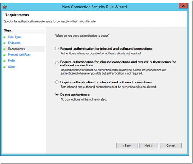Viewport: 193px width, 164px height.
Task: Select Request authentication for inbound and outbound
Action: 57,48
